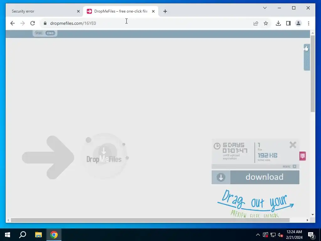Click the scroll up arrow
Screen dimensions: 321x241
point(313,33)
